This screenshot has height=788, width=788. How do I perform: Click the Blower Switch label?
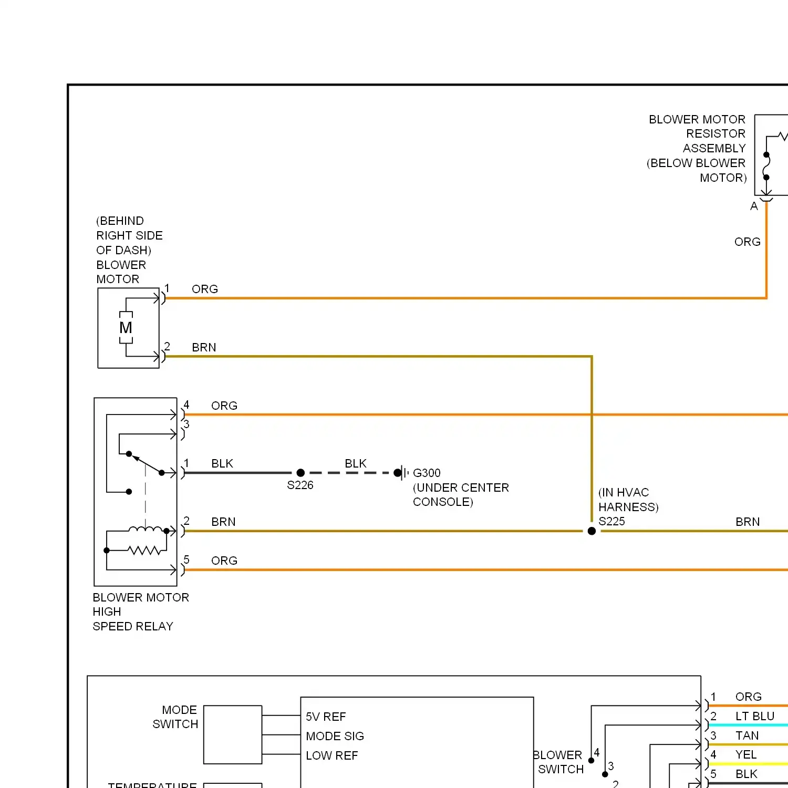pos(558,762)
